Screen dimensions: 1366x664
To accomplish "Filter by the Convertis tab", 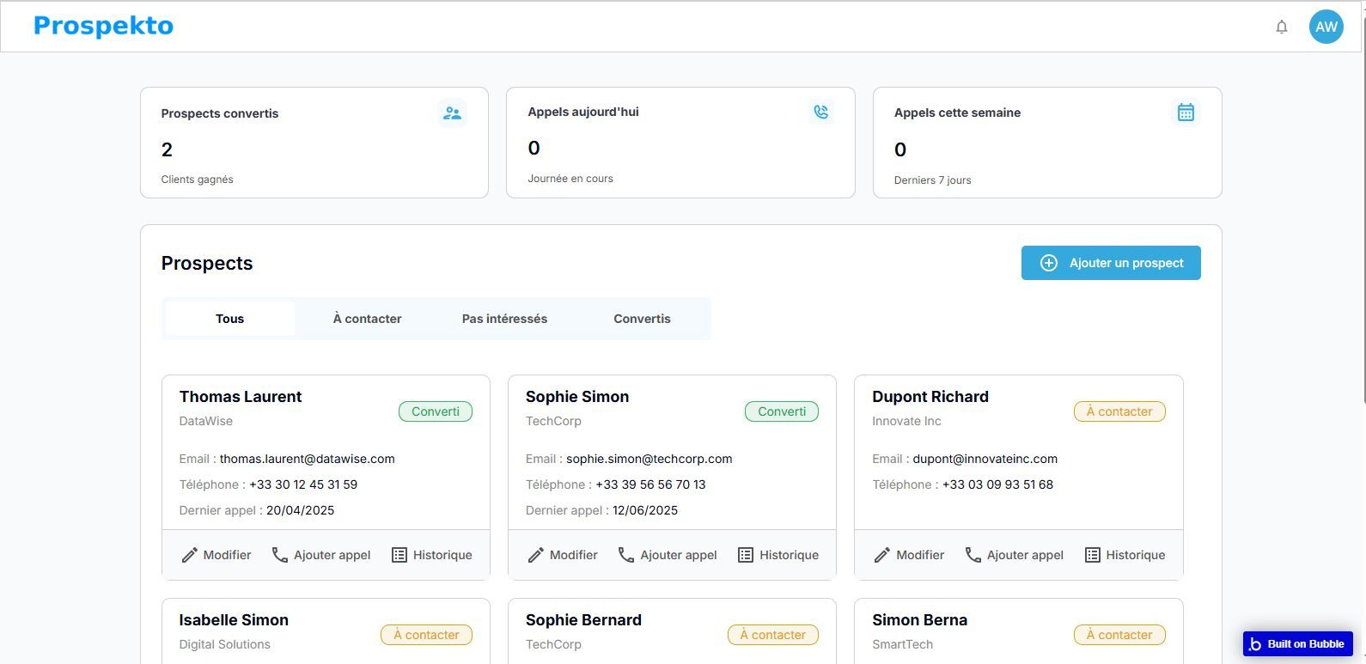I will (642, 319).
